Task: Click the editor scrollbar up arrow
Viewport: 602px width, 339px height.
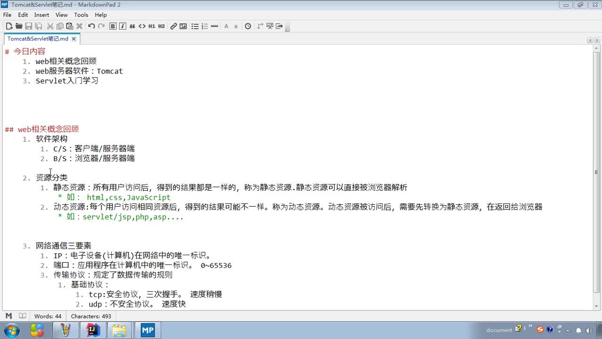Action: (597, 49)
